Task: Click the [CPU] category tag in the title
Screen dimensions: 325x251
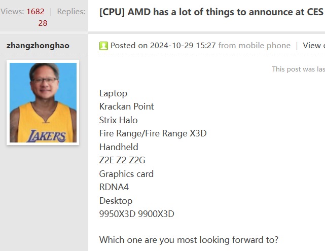Action: 112,12
